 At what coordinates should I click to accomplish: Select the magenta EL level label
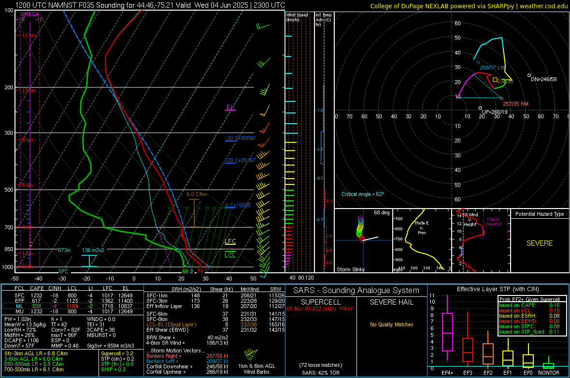230,107
